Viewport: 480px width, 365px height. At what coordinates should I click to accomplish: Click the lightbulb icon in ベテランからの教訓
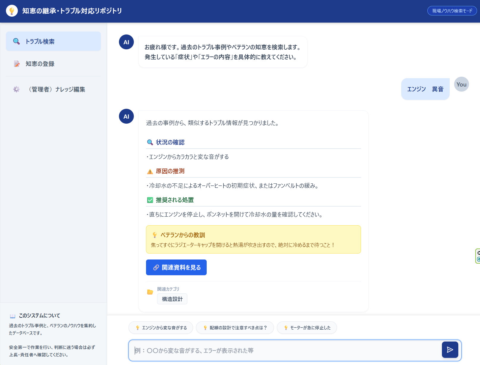(x=155, y=235)
